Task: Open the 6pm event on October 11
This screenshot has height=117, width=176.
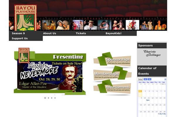Action: click(148, 100)
